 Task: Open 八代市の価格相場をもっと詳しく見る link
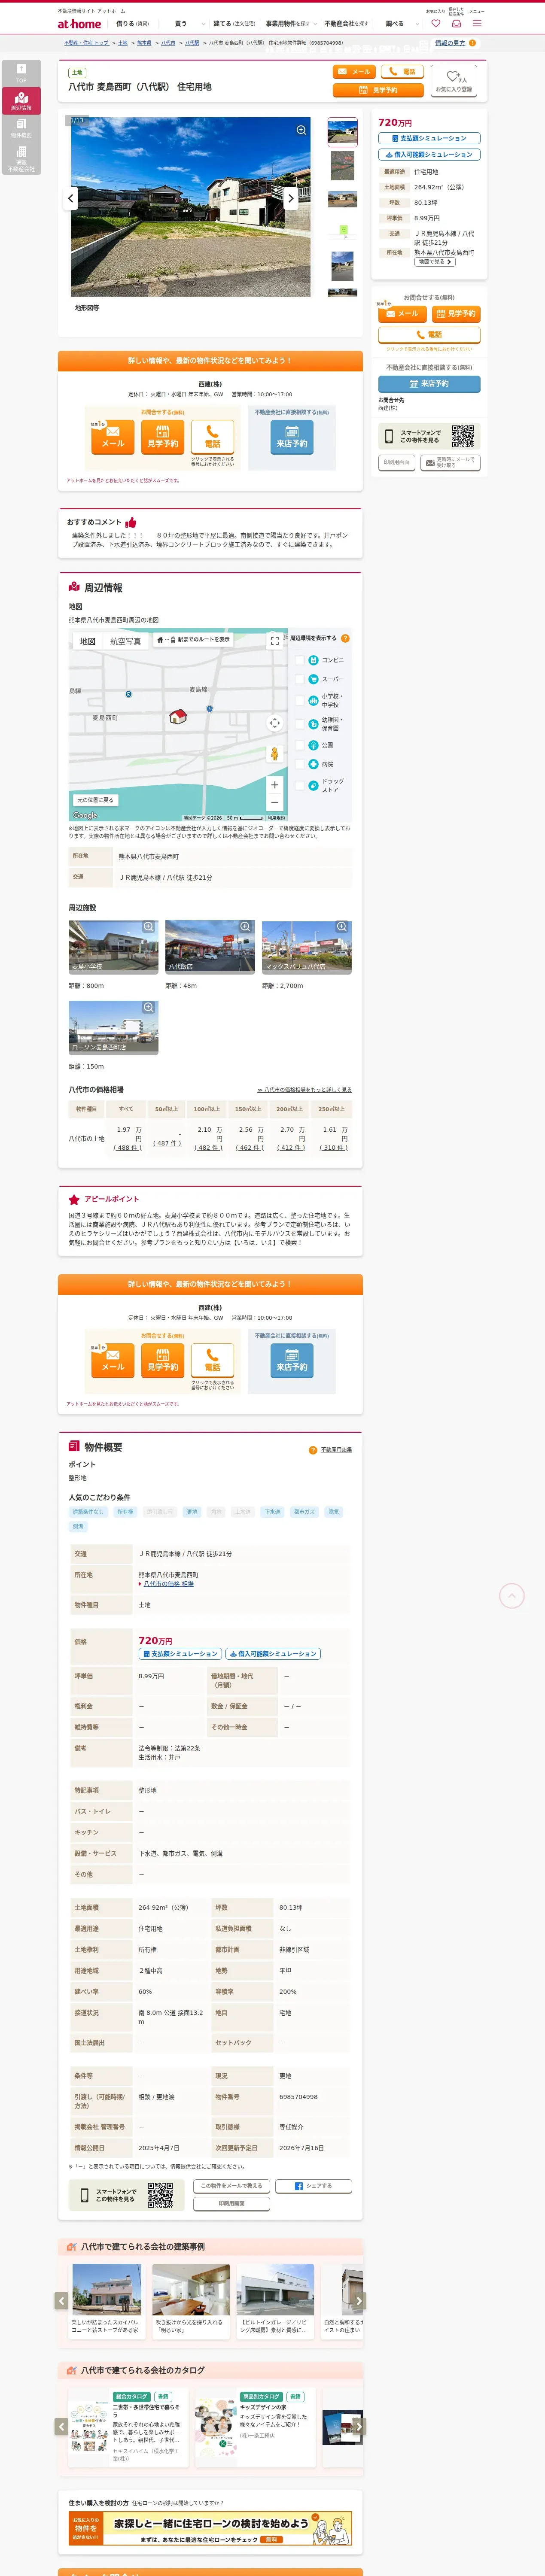304,1090
